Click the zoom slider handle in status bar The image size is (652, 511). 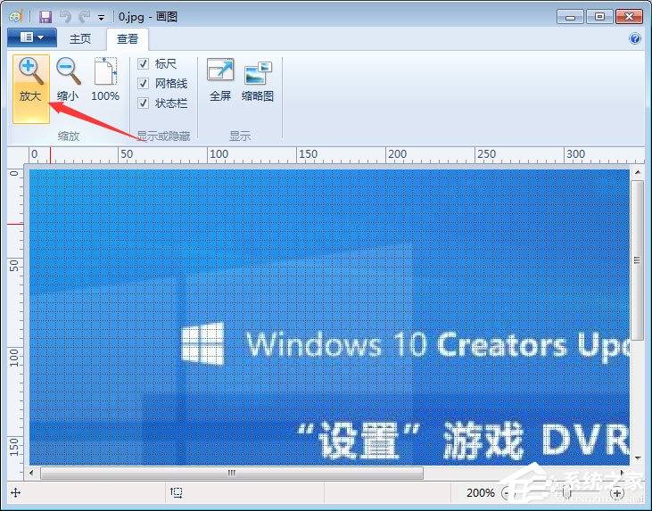(565, 493)
